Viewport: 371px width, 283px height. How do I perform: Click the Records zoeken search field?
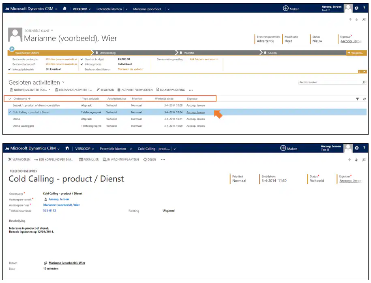[328, 82]
